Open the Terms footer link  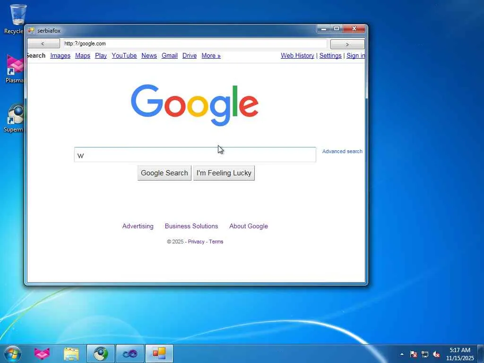[x=216, y=242]
